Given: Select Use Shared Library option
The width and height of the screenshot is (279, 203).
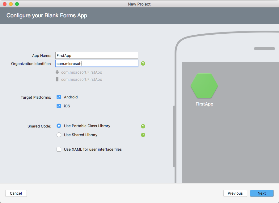Looking at the screenshot, I should [59, 135].
